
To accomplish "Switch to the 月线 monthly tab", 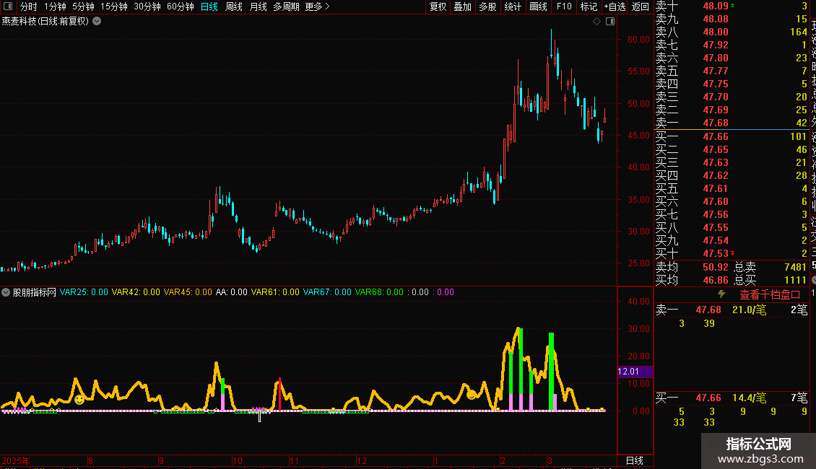I will pos(258,6).
